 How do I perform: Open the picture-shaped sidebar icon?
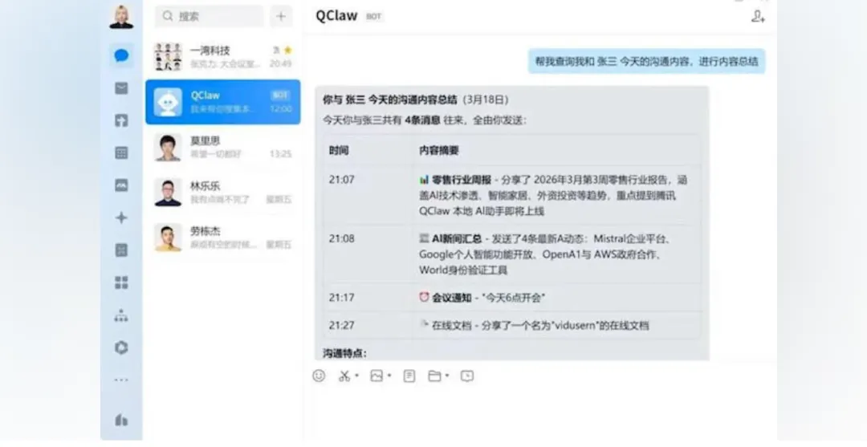click(x=121, y=185)
